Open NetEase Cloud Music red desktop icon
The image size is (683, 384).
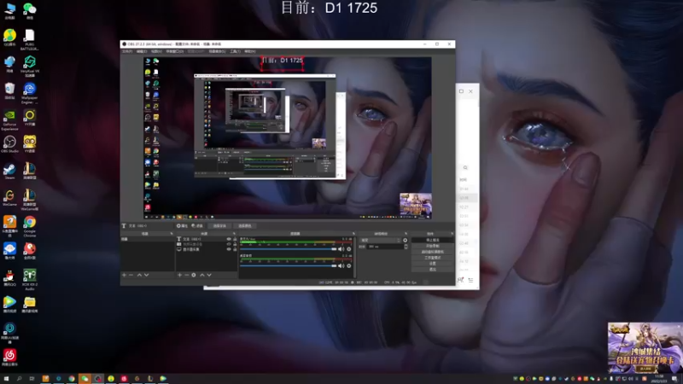[x=9, y=357]
